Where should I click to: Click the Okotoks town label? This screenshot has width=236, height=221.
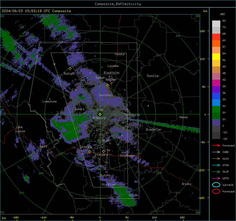click(105, 175)
